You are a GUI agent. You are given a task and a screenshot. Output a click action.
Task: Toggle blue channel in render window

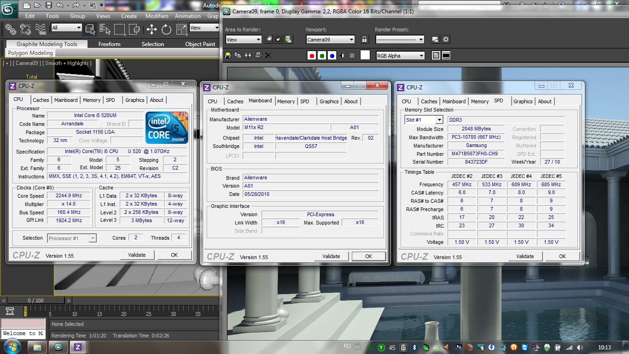[332, 56]
